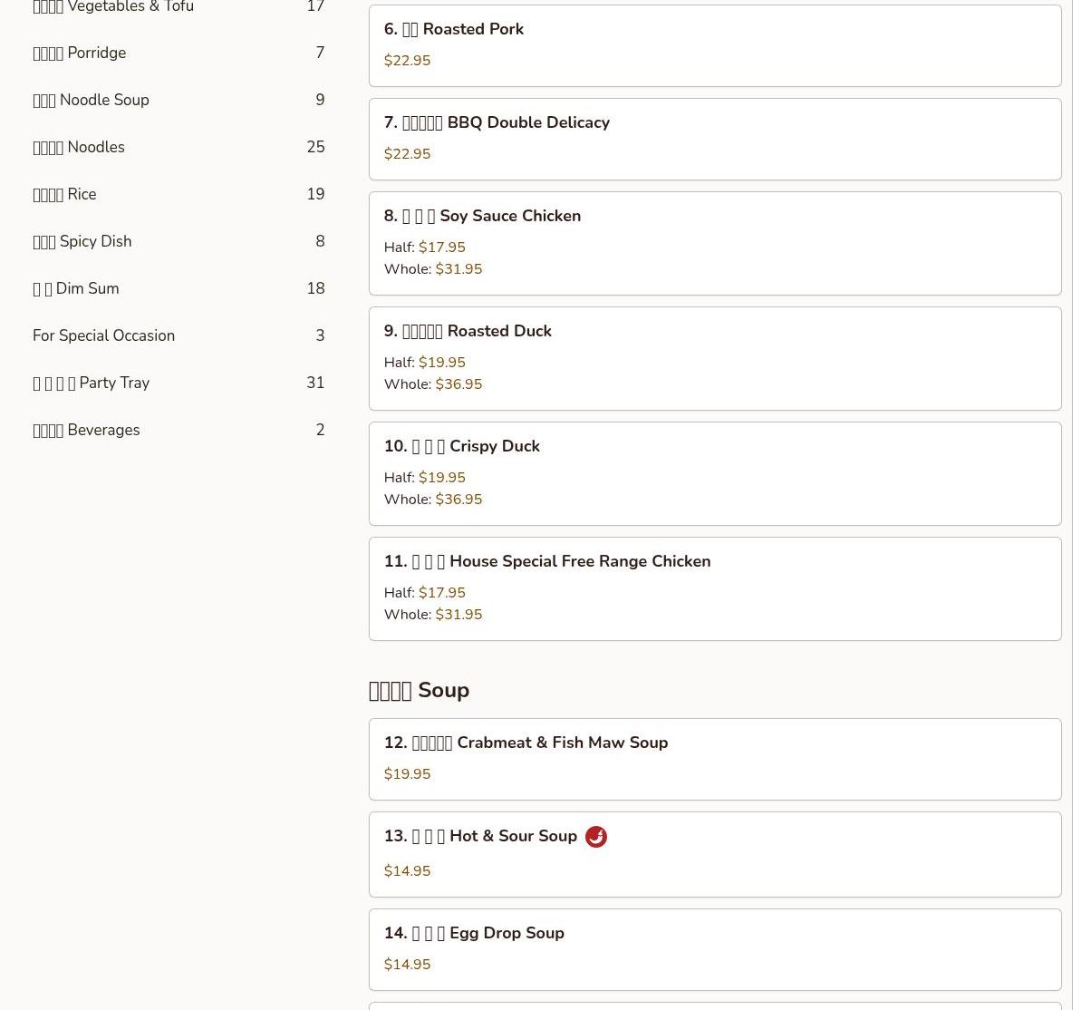The width and height of the screenshot is (1091, 1010).
Task: Click Whole $36.95 price for Roasted Duck
Action: tap(459, 384)
